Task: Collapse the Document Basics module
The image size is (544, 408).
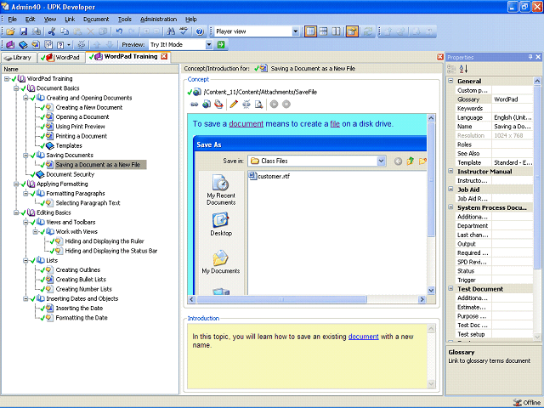Action: [16, 88]
